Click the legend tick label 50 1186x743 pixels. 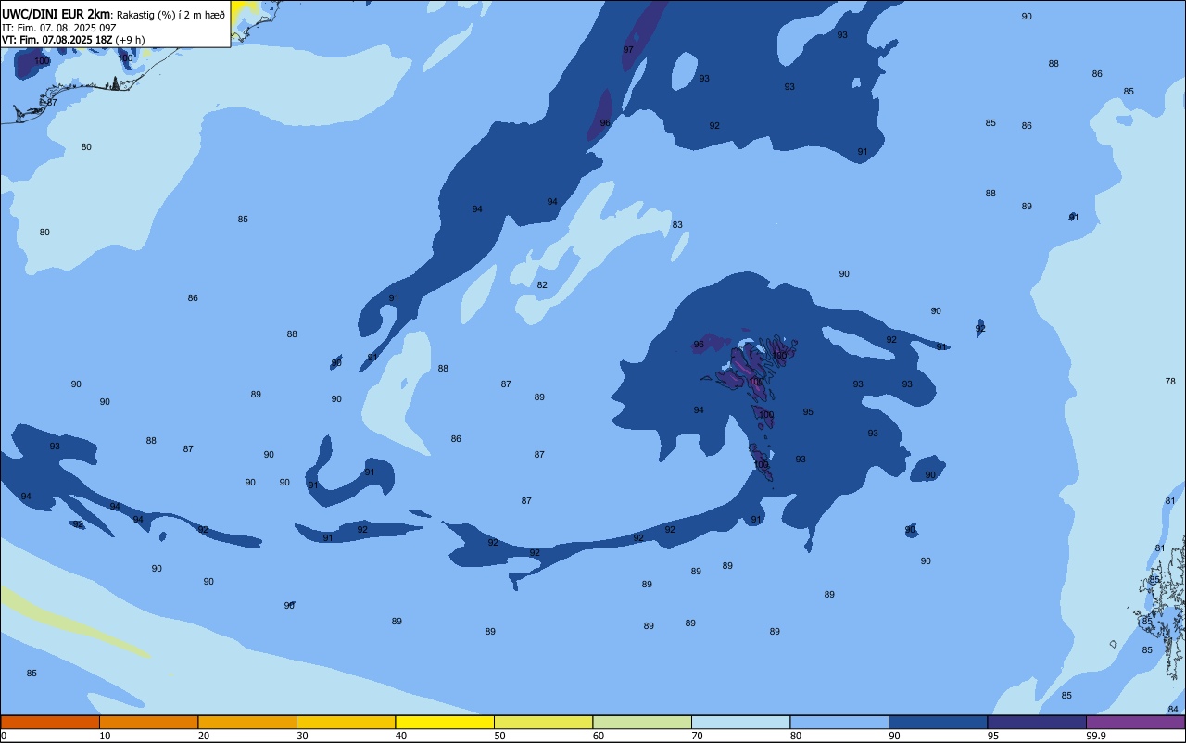[499, 736]
